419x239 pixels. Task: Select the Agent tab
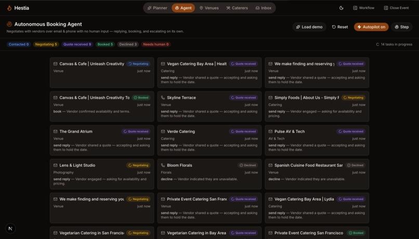coord(184,8)
